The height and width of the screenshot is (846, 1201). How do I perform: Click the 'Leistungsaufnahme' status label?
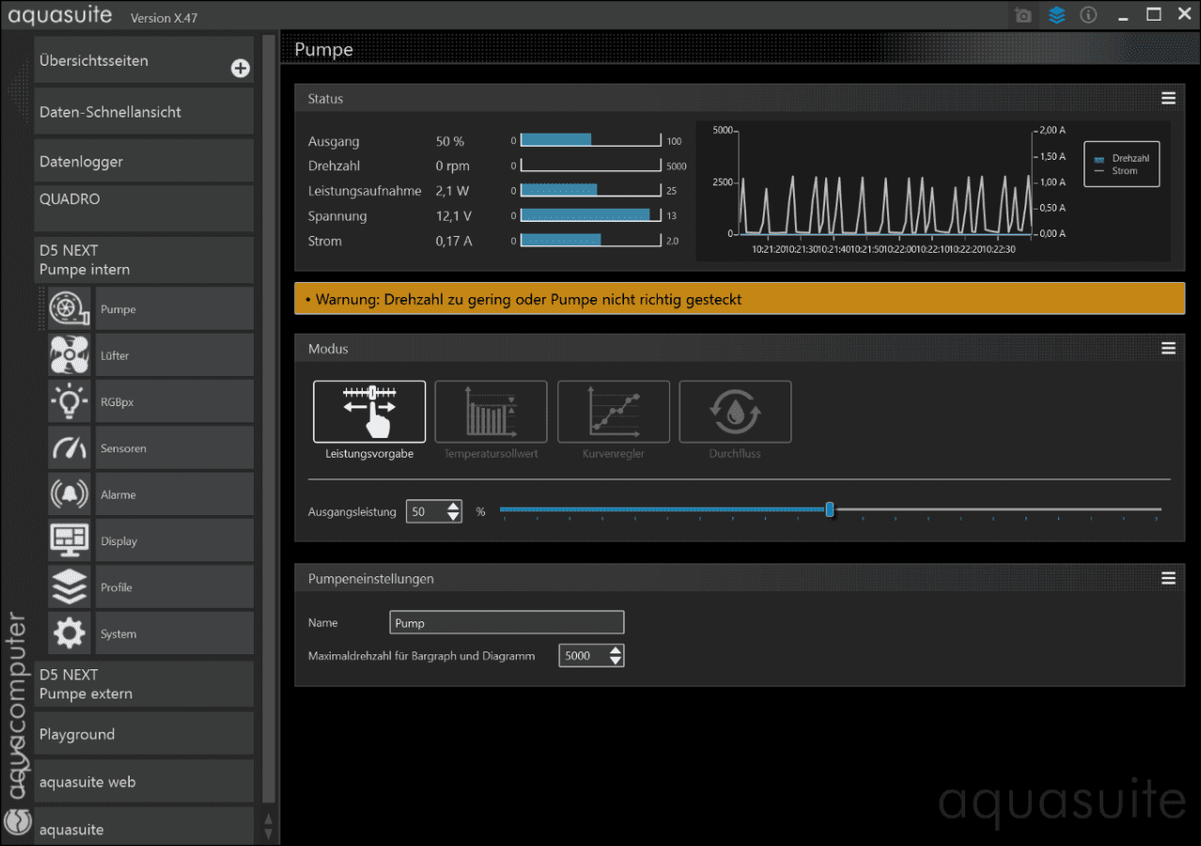tap(365, 191)
